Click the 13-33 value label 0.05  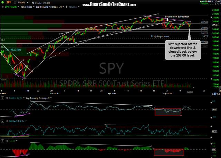tap(214, 150)
